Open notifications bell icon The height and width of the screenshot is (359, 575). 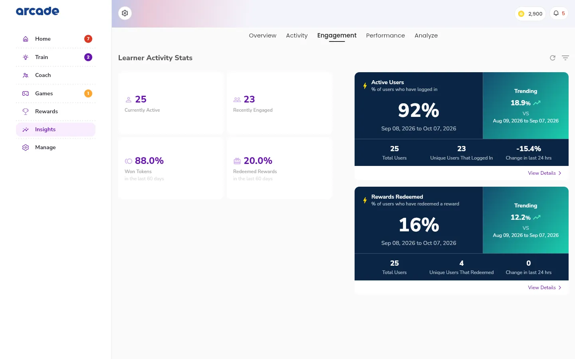(x=556, y=13)
